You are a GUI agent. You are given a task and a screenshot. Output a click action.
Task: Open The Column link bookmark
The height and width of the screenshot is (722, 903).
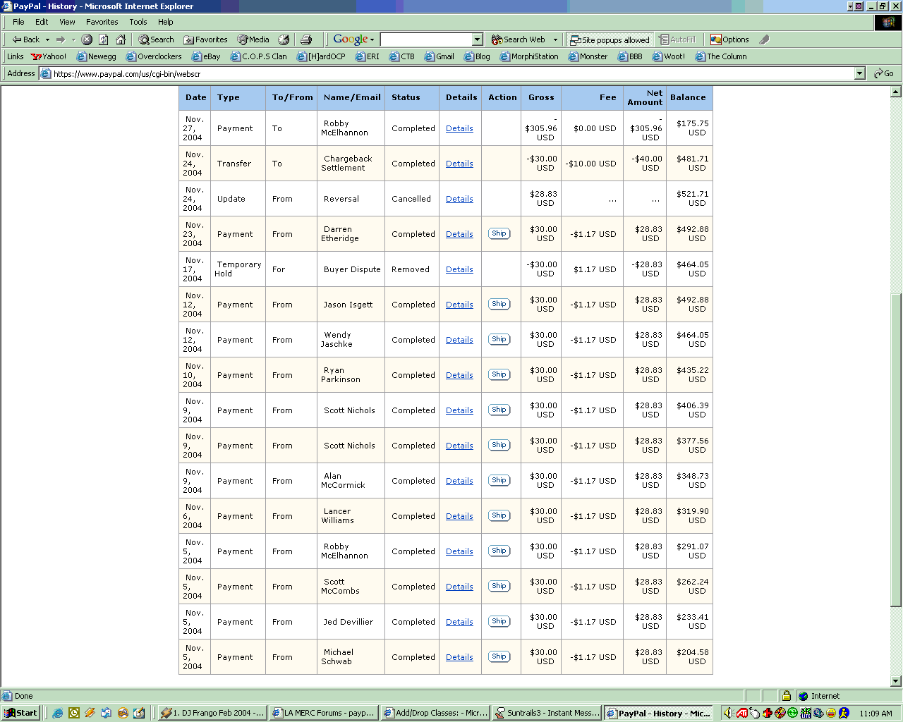[x=721, y=56]
